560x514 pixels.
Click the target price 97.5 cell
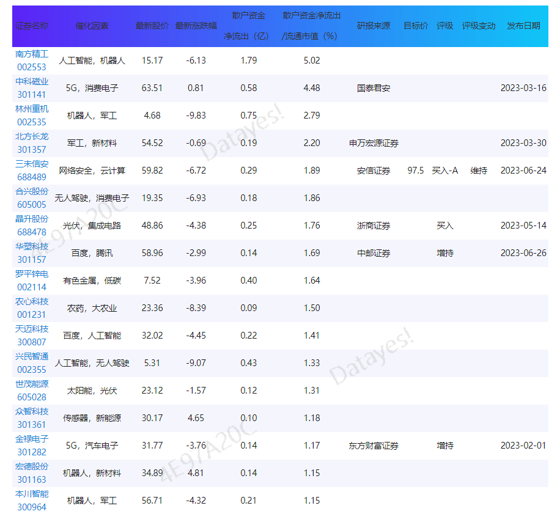click(416, 171)
